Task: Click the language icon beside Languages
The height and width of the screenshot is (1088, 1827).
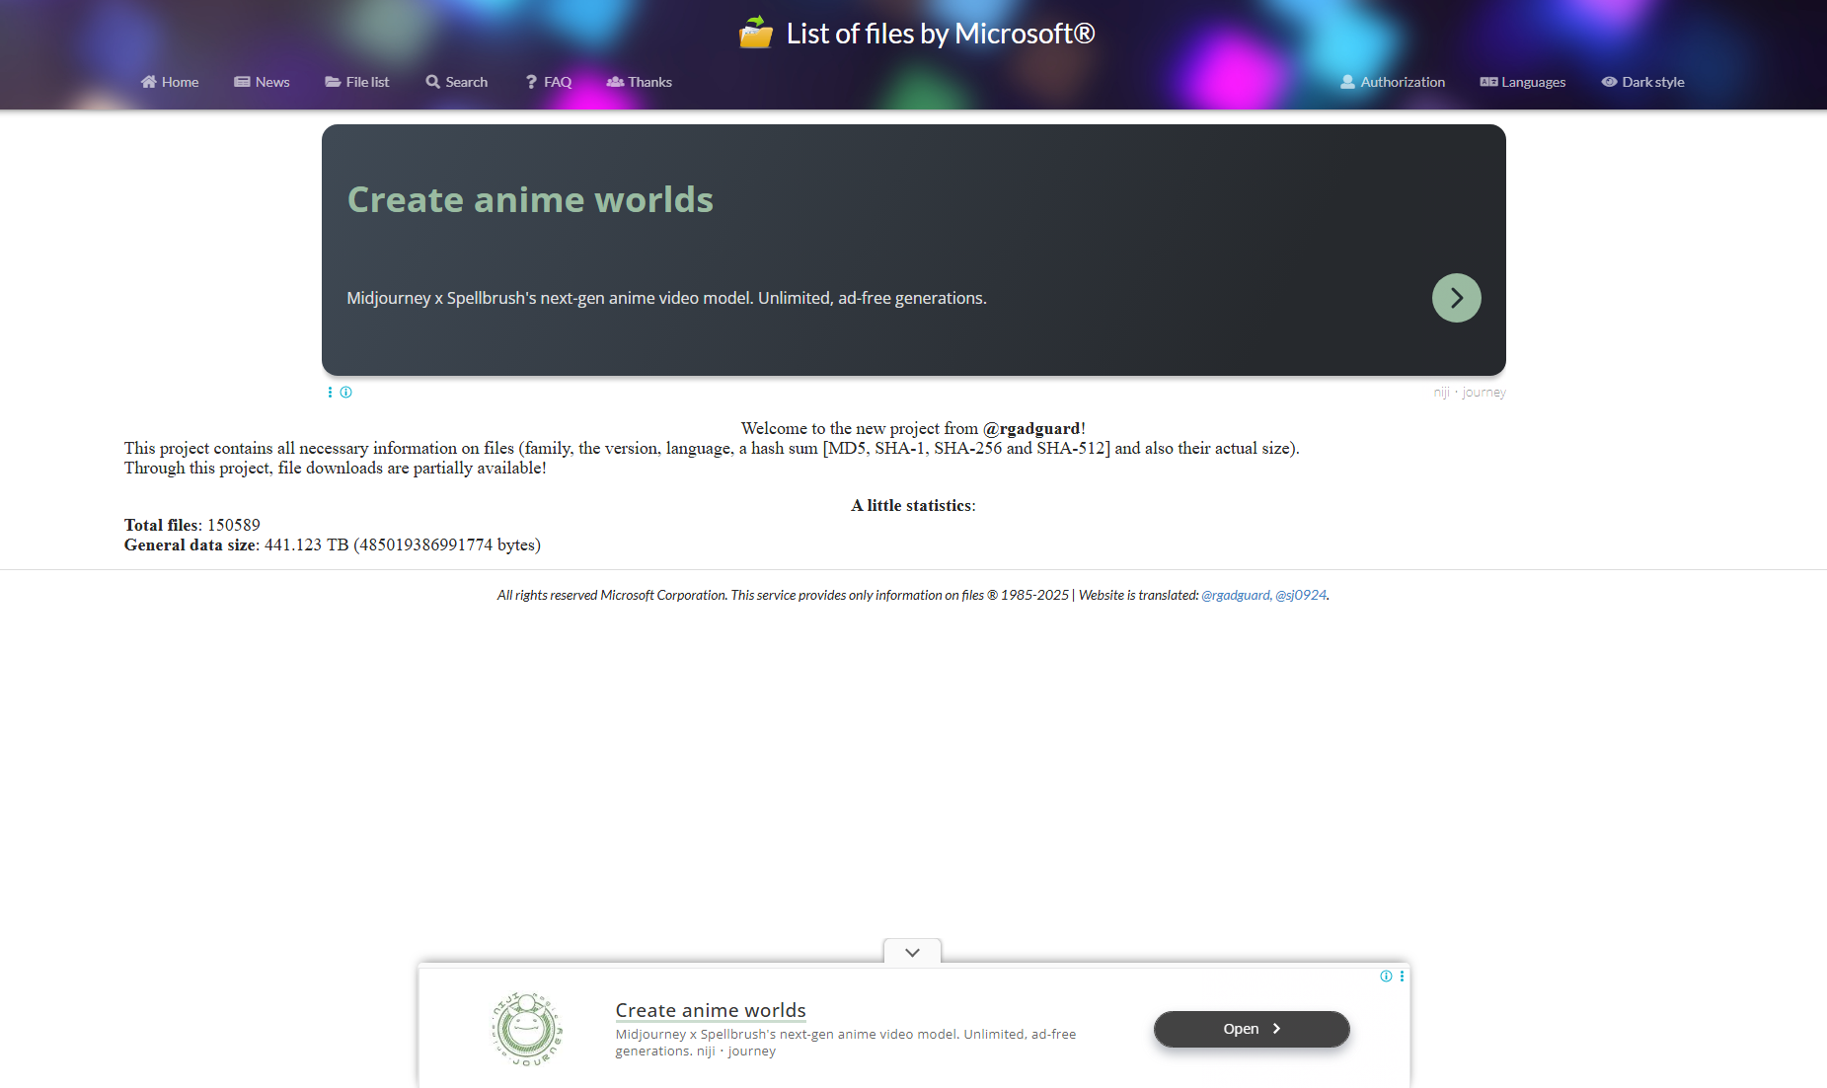Action: (1489, 82)
